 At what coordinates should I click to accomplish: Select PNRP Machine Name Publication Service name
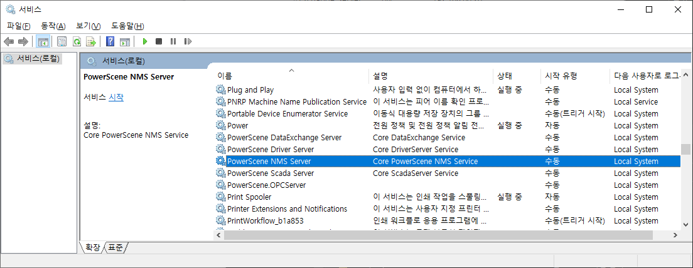pyautogui.click(x=297, y=102)
